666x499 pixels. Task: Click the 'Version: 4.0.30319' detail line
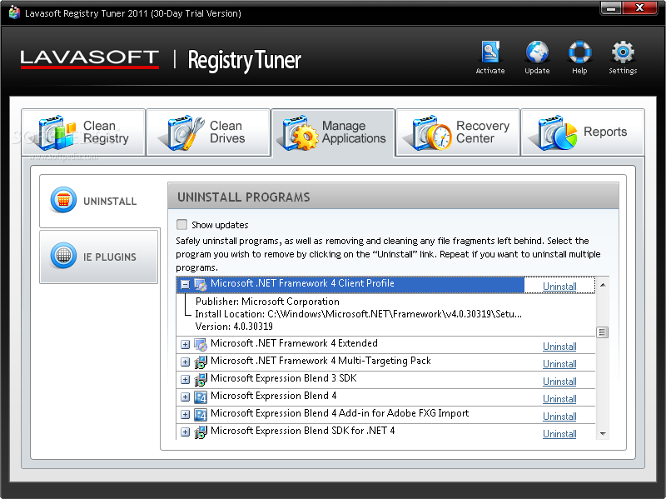pos(234,327)
